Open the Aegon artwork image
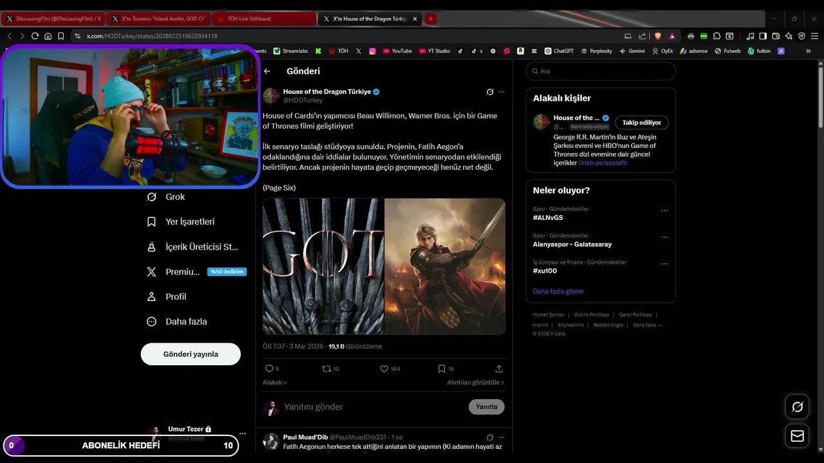 tap(445, 266)
